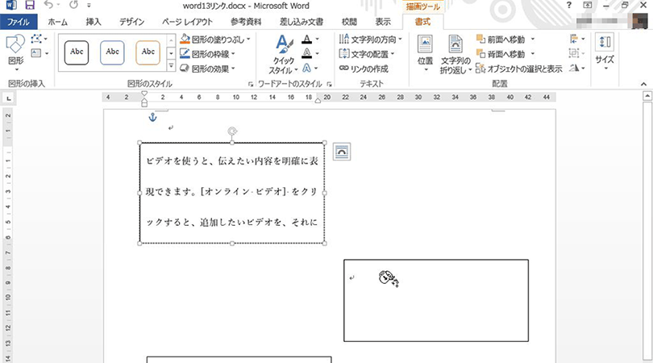Open the 文字列の方向 dropdown
653x363 pixels.
400,39
